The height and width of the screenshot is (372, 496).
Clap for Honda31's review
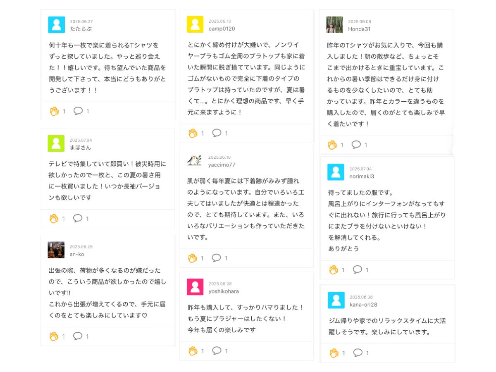(332, 145)
